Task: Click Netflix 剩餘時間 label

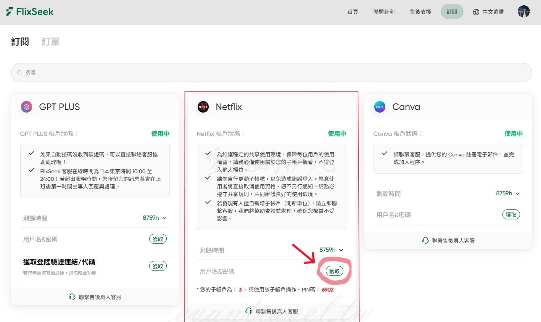Action: (212, 250)
